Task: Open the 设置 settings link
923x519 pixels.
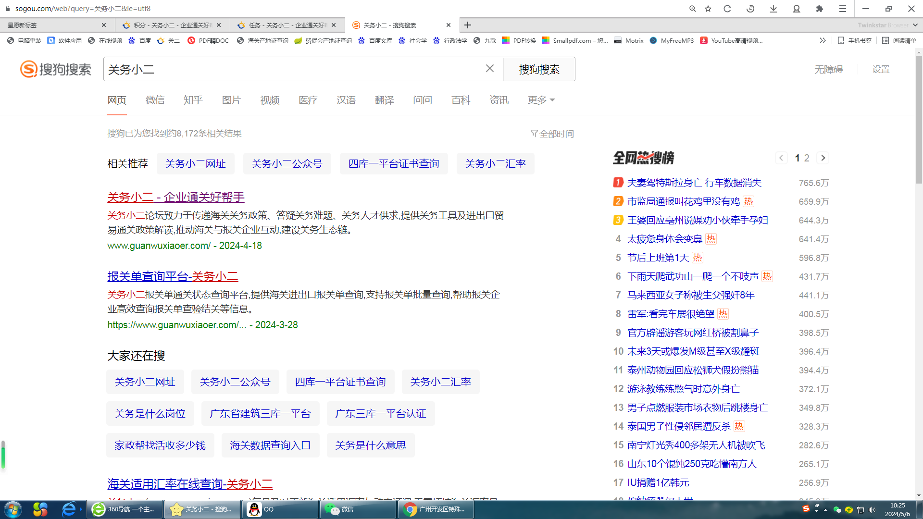Action: click(881, 69)
